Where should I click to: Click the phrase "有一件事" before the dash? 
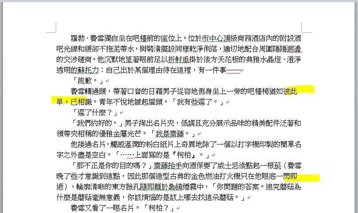tap(212, 70)
